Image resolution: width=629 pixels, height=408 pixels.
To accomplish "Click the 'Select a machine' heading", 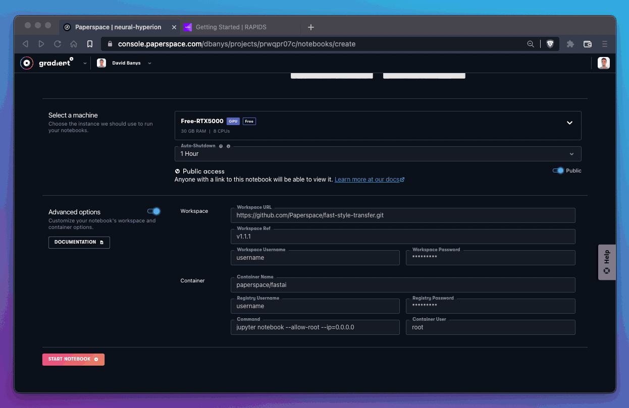I will pyautogui.click(x=73, y=115).
